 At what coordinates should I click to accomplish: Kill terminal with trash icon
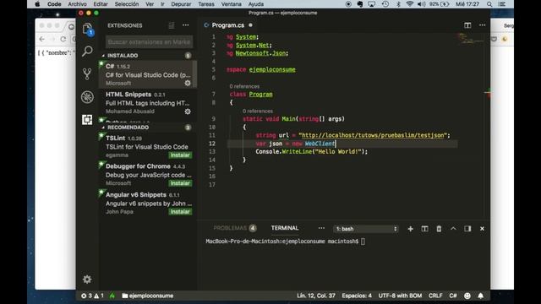pos(439,229)
